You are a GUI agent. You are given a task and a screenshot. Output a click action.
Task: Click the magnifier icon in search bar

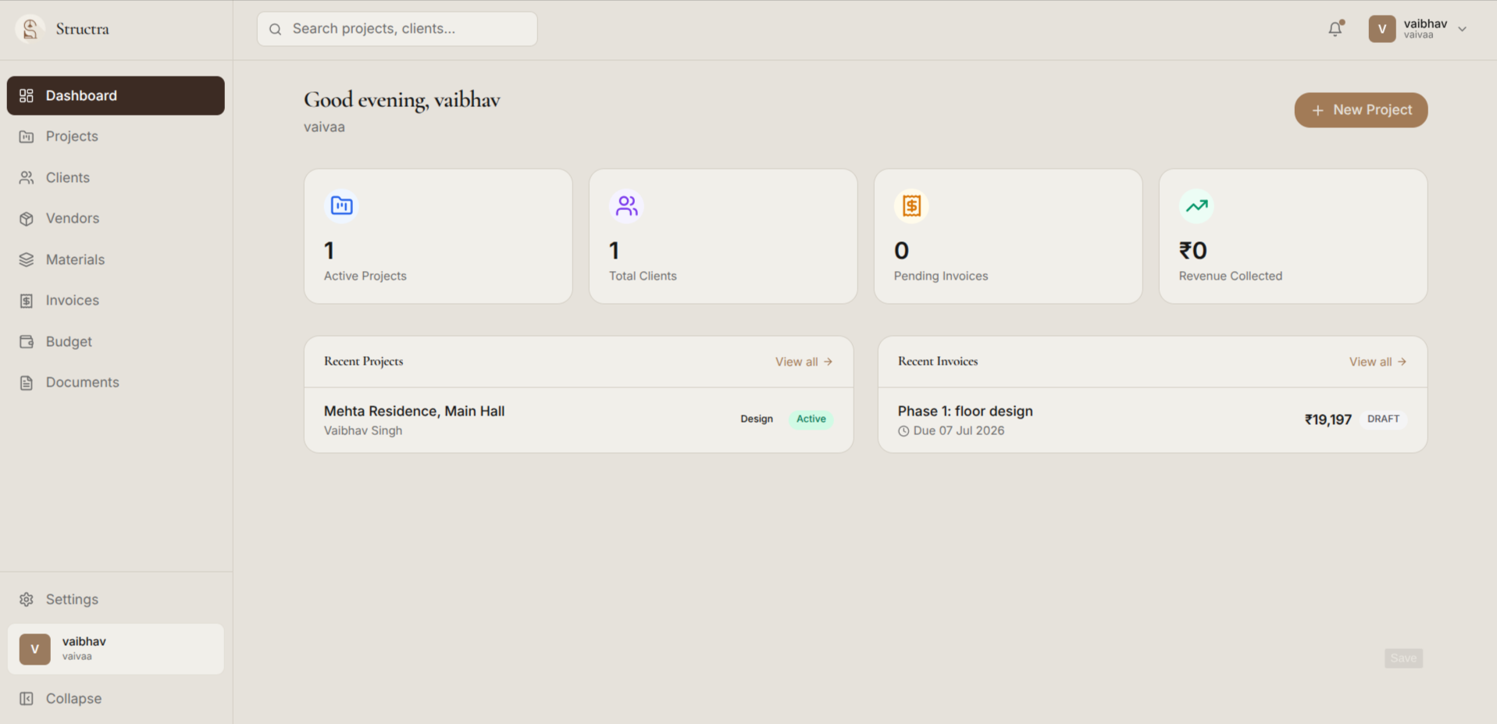tap(276, 29)
